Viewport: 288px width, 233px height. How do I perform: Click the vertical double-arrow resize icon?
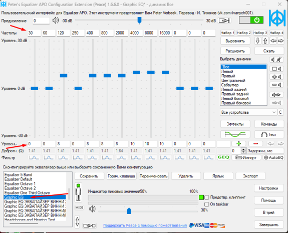pyautogui.click(x=77, y=222)
